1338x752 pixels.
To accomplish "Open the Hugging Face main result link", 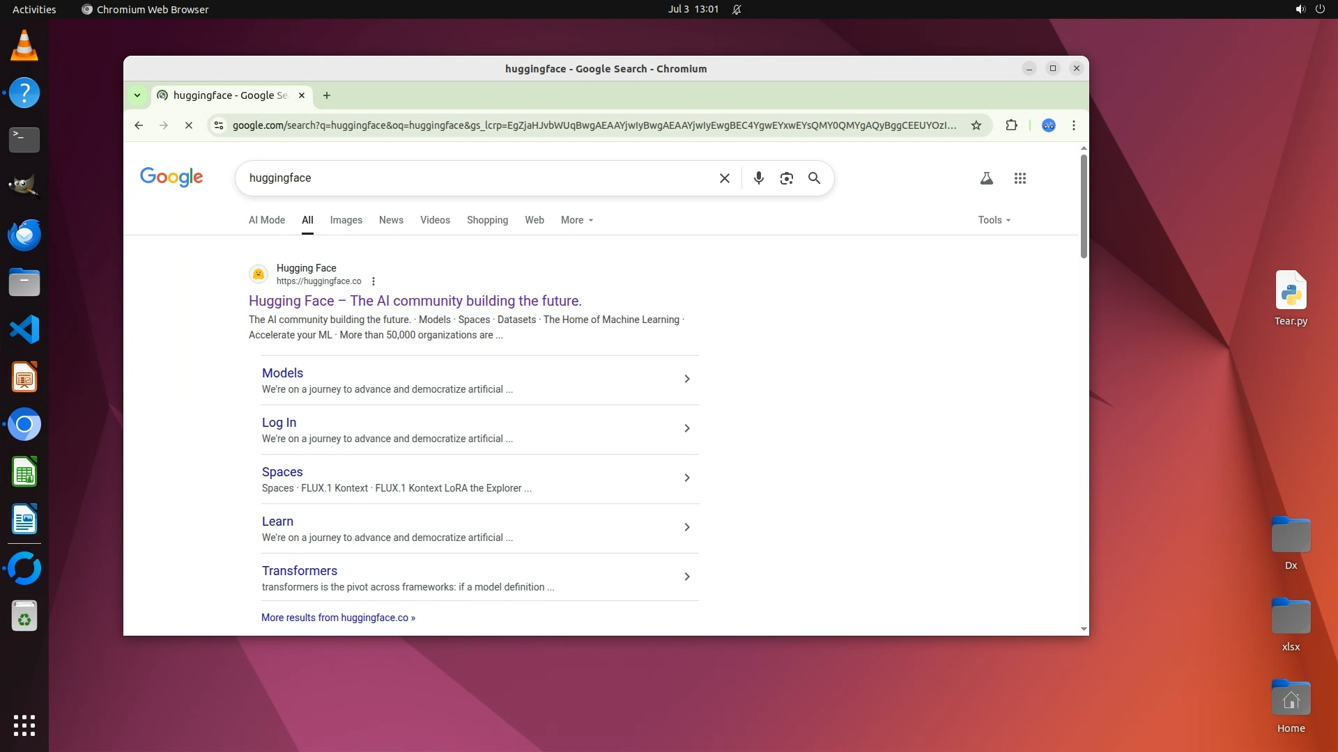I will coord(415,301).
